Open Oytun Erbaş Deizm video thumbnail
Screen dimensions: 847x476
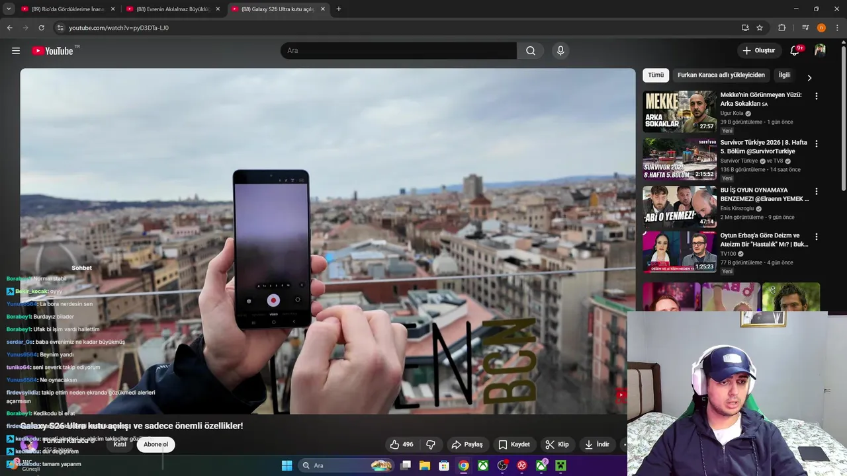point(680,252)
